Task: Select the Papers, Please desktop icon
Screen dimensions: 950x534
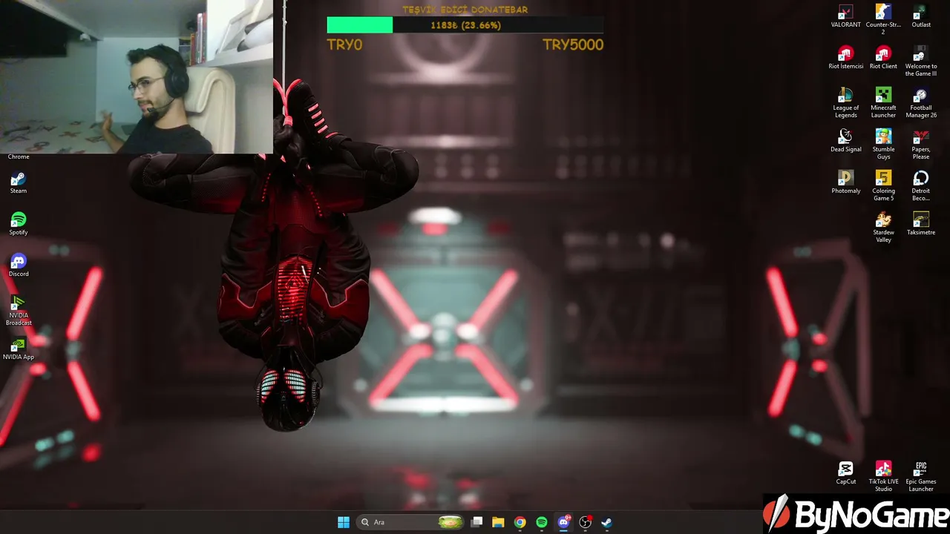Action: pyautogui.click(x=921, y=145)
